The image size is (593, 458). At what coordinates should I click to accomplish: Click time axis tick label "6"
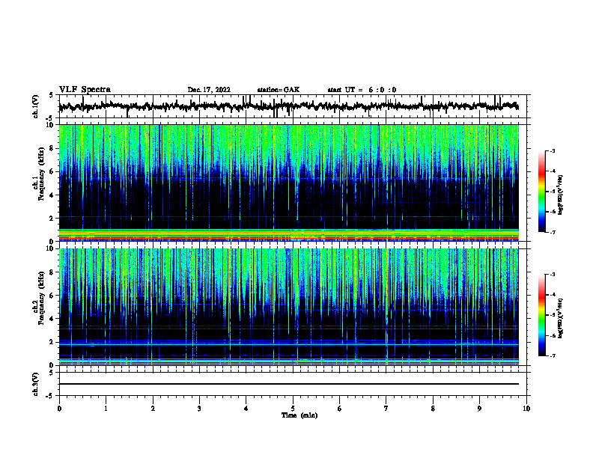point(340,409)
